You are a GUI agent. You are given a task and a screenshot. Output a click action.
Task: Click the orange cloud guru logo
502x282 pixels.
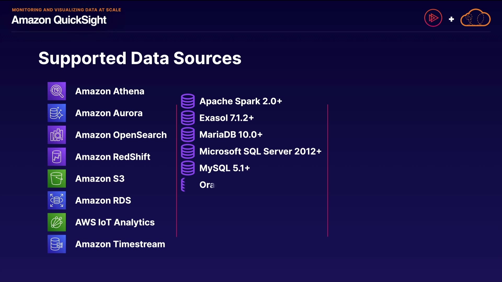point(475,18)
